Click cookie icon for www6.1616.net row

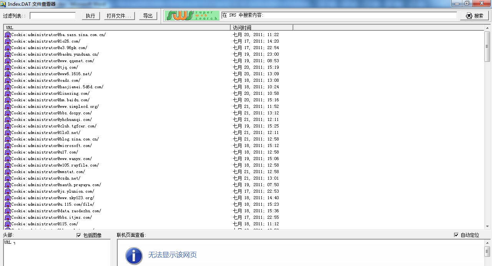click(8, 74)
